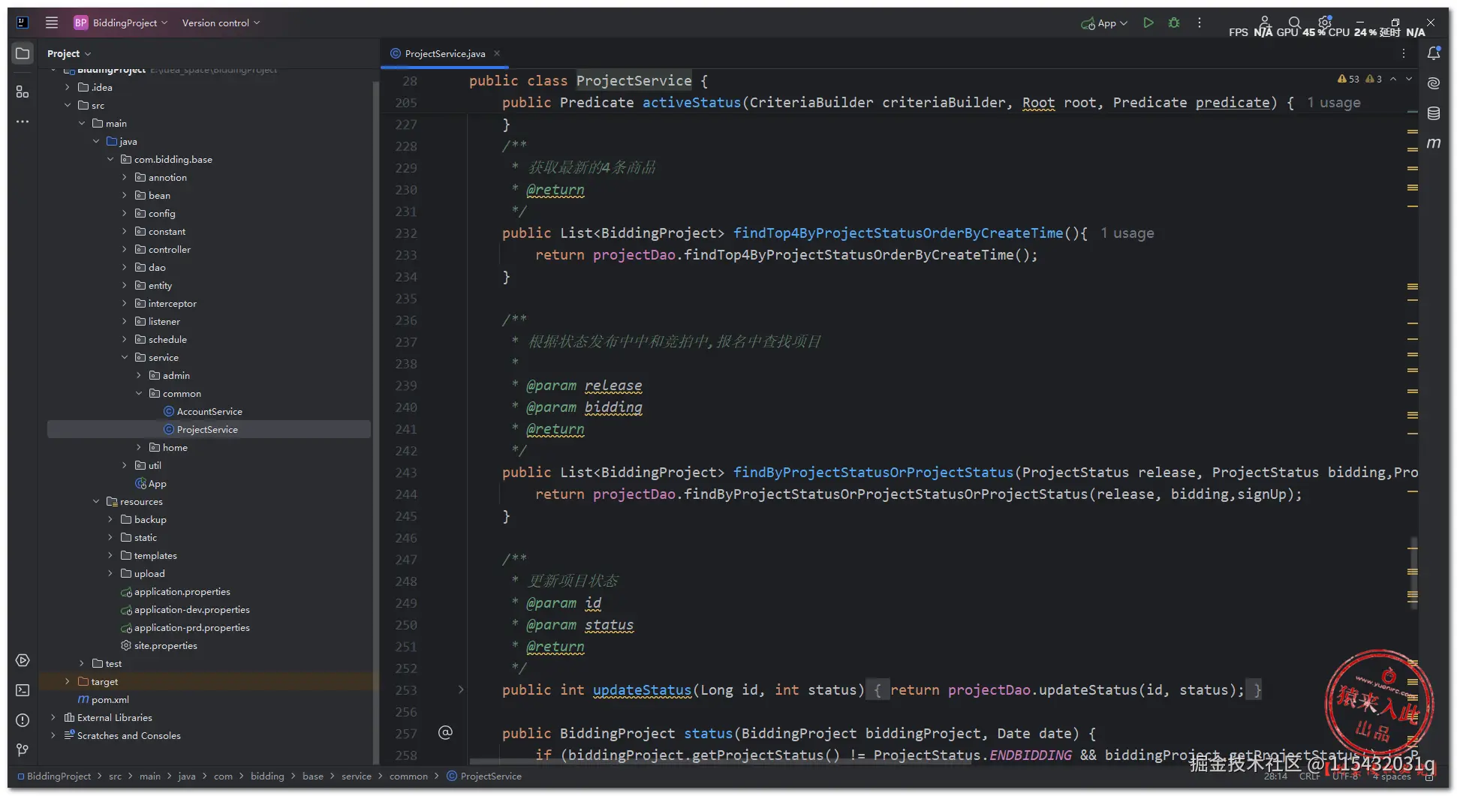This screenshot has width=1457, height=796.
Task: Open the Project view selector dropdown
Action: 68,53
